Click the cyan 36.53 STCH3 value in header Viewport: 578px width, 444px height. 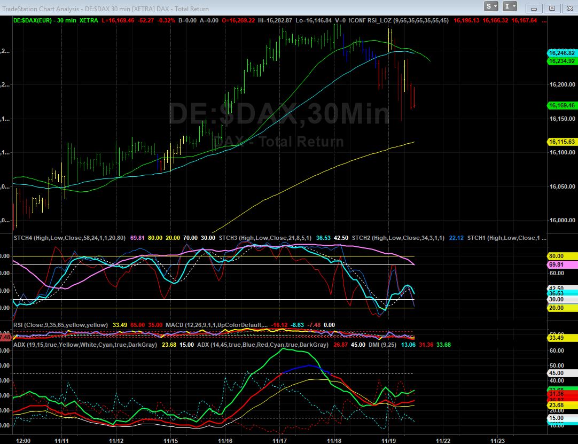pyautogui.click(x=323, y=238)
